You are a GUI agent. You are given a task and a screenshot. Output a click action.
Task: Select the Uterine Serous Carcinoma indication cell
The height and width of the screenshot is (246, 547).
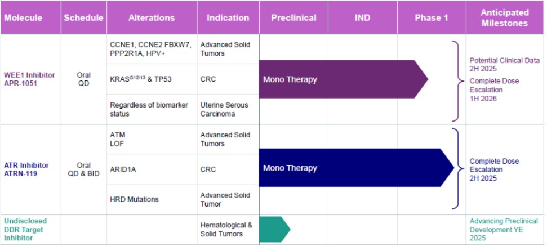coord(225,109)
